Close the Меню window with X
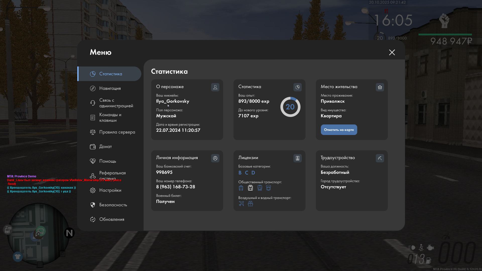 pyautogui.click(x=392, y=52)
